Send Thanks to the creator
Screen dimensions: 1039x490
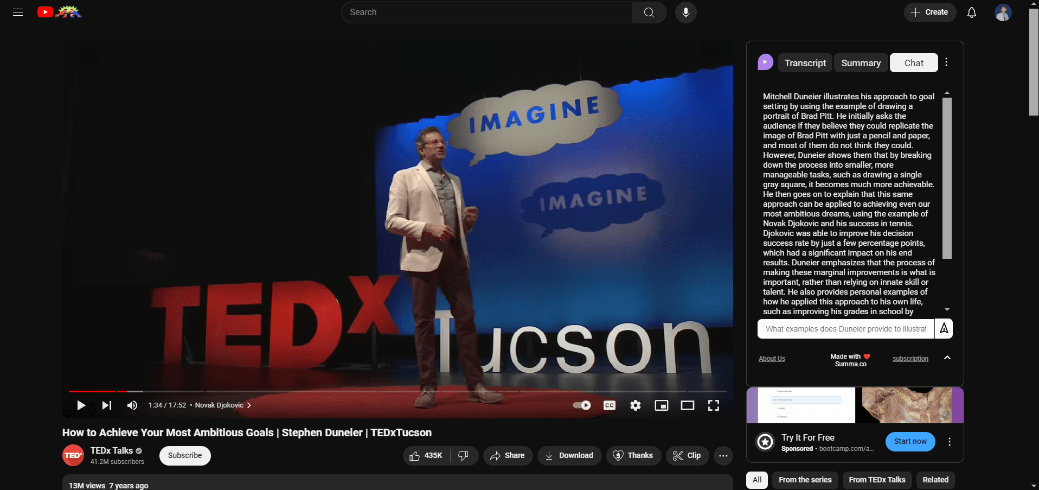[x=633, y=455]
